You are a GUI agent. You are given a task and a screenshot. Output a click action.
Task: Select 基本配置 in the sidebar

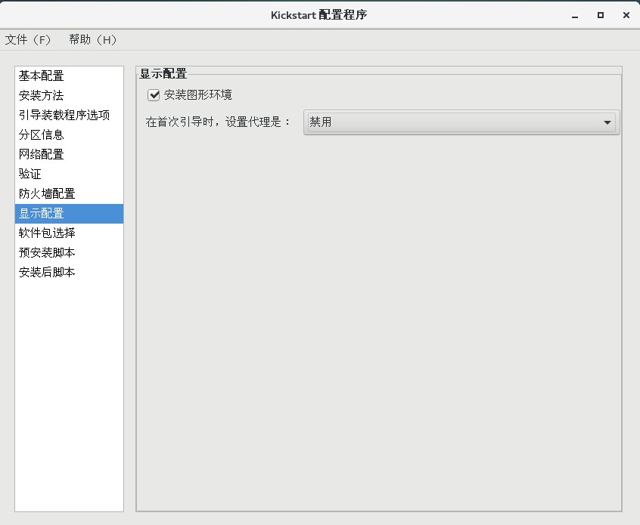(x=69, y=76)
